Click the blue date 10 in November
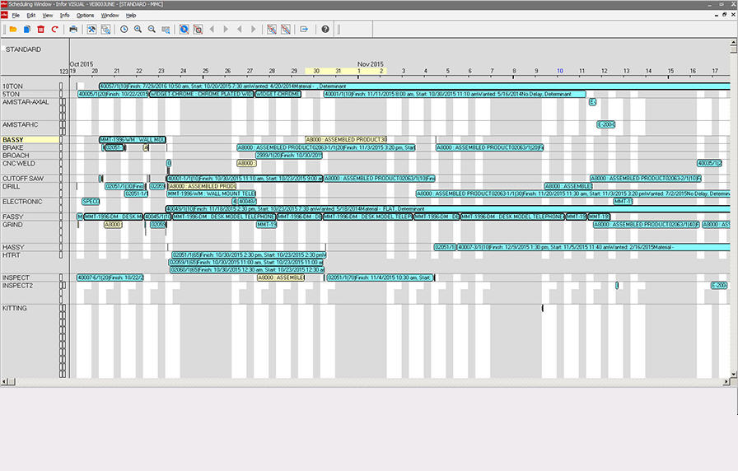738x471 pixels. pyautogui.click(x=559, y=71)
